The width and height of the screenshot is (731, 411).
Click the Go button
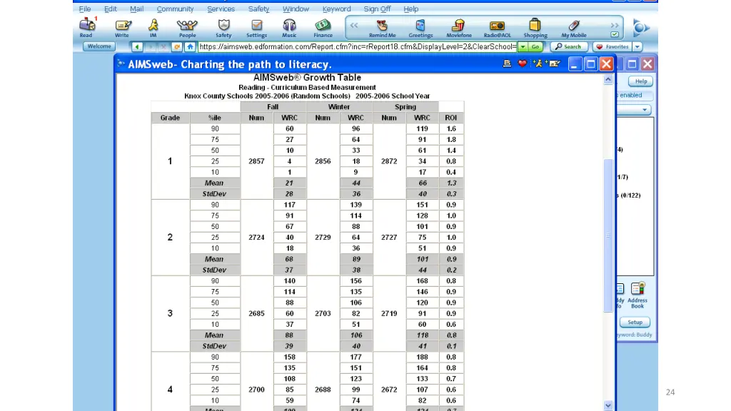535,46
